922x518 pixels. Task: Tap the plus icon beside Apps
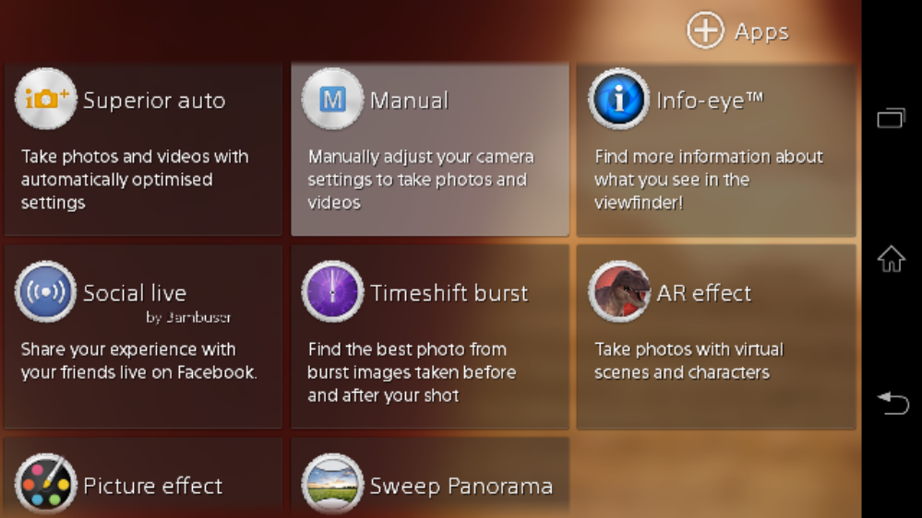[x=705, y=31]
